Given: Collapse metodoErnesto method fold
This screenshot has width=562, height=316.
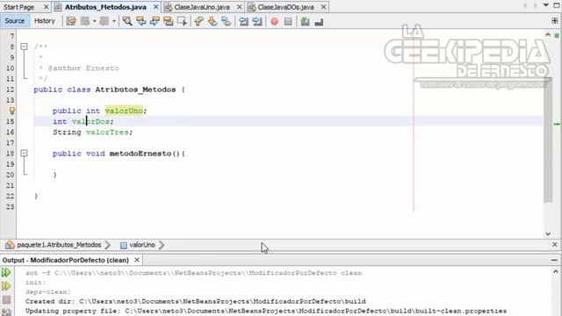Looking at the screenshot, I should click(24, 154).
